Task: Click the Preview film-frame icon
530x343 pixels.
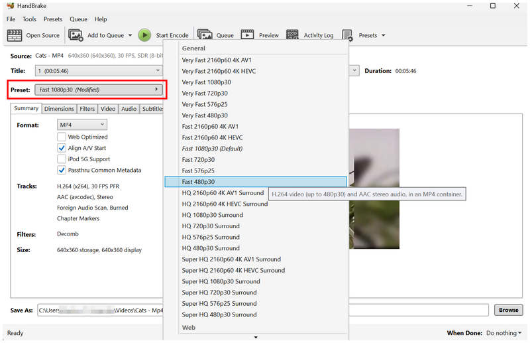Action: pos(247,35)
